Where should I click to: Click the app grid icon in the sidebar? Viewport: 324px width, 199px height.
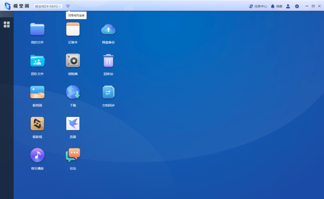point(6,24)
